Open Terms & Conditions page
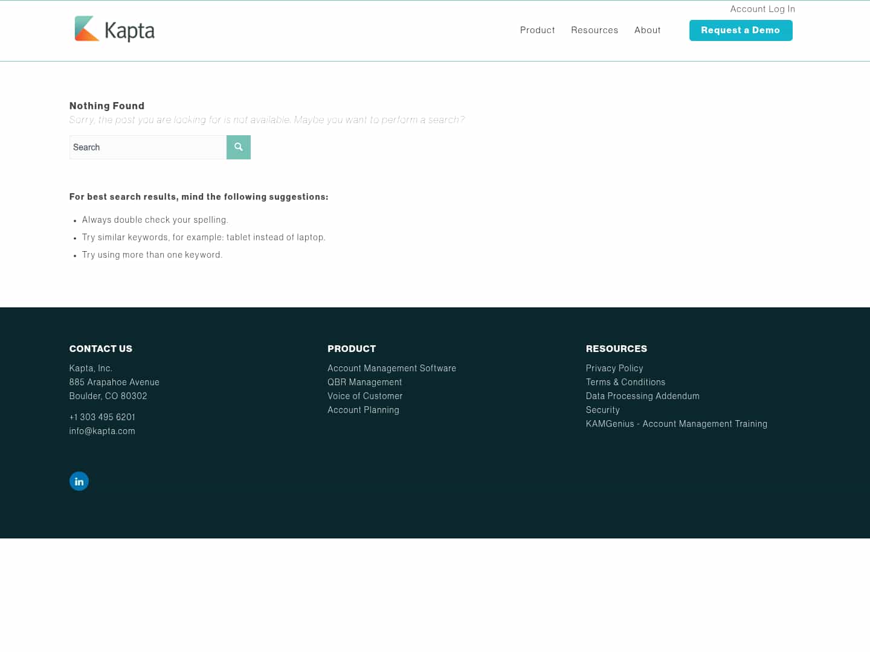The image size is (870, 652). [625, 382]
